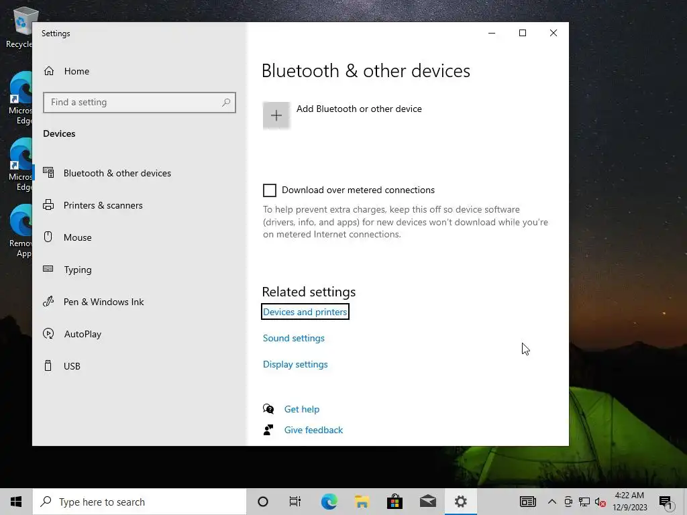687x515 pixels.
Task: Open the notification center icon
Action: 666,502
